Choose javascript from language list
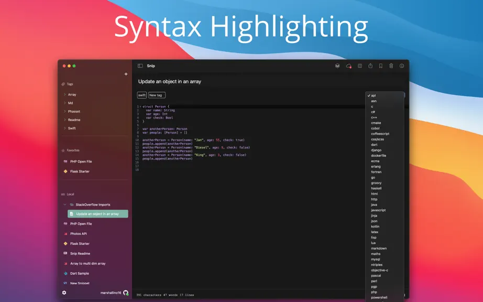483x302 pixels. tap(378, 210)
